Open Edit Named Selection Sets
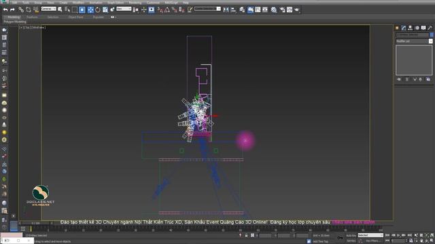The height and width of the screenshot is (244, 435). (x=190, y=9)
